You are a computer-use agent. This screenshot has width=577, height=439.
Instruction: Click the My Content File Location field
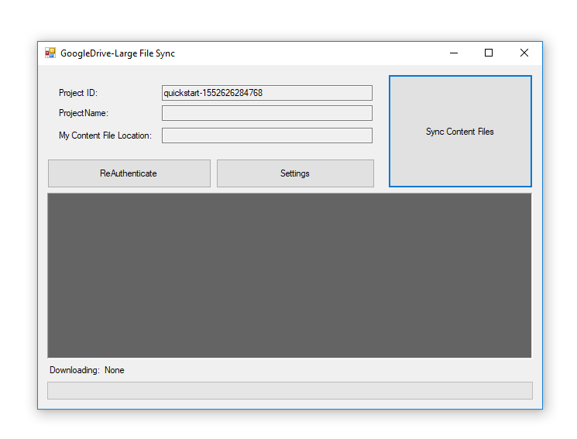267,135
